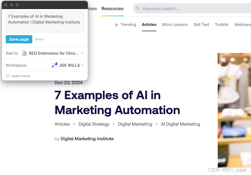Click the Learn more info icon
The width and height of the screenshot is (251, 175).
click(8, 76)
